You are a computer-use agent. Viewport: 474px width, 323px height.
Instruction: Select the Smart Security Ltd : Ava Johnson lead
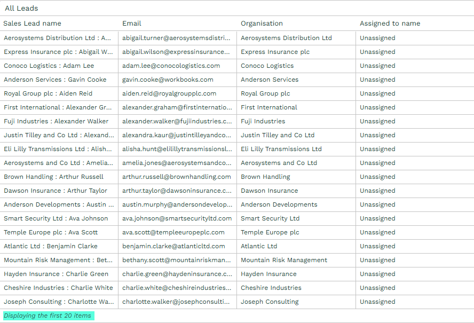pos(56,218)
